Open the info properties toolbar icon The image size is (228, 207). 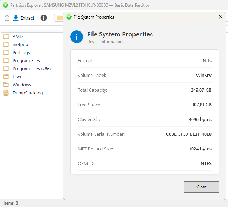43,18
